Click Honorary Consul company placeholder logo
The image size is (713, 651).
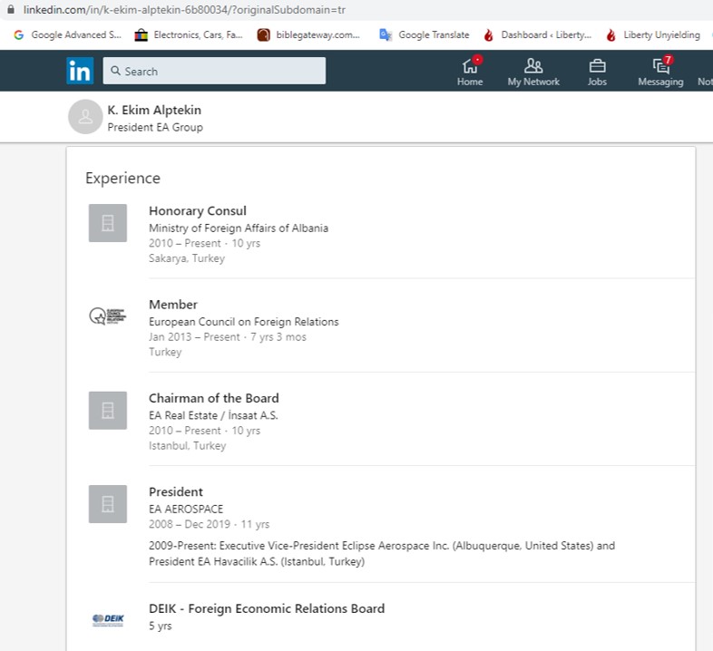tap(108, 223)
